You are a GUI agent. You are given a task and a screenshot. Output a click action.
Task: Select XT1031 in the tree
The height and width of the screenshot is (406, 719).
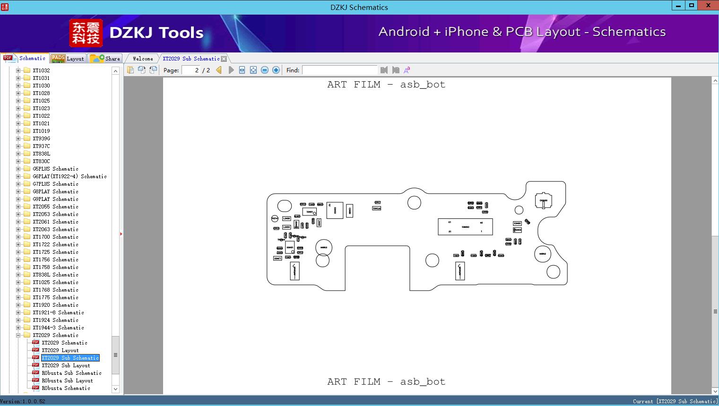(x=41, y=78)
